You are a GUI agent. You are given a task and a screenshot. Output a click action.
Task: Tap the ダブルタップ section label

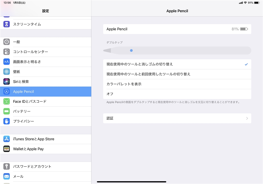114,42
